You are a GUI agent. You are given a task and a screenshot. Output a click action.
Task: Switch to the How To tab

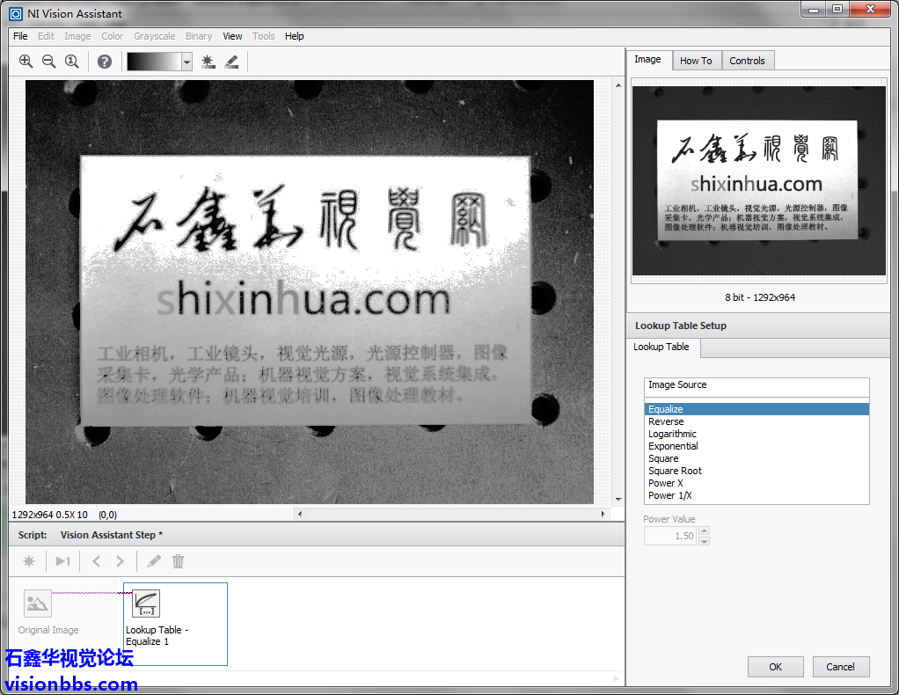pos(696,61)
